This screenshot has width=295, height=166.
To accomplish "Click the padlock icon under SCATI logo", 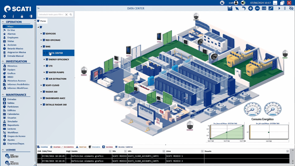I will coord(22,16).
